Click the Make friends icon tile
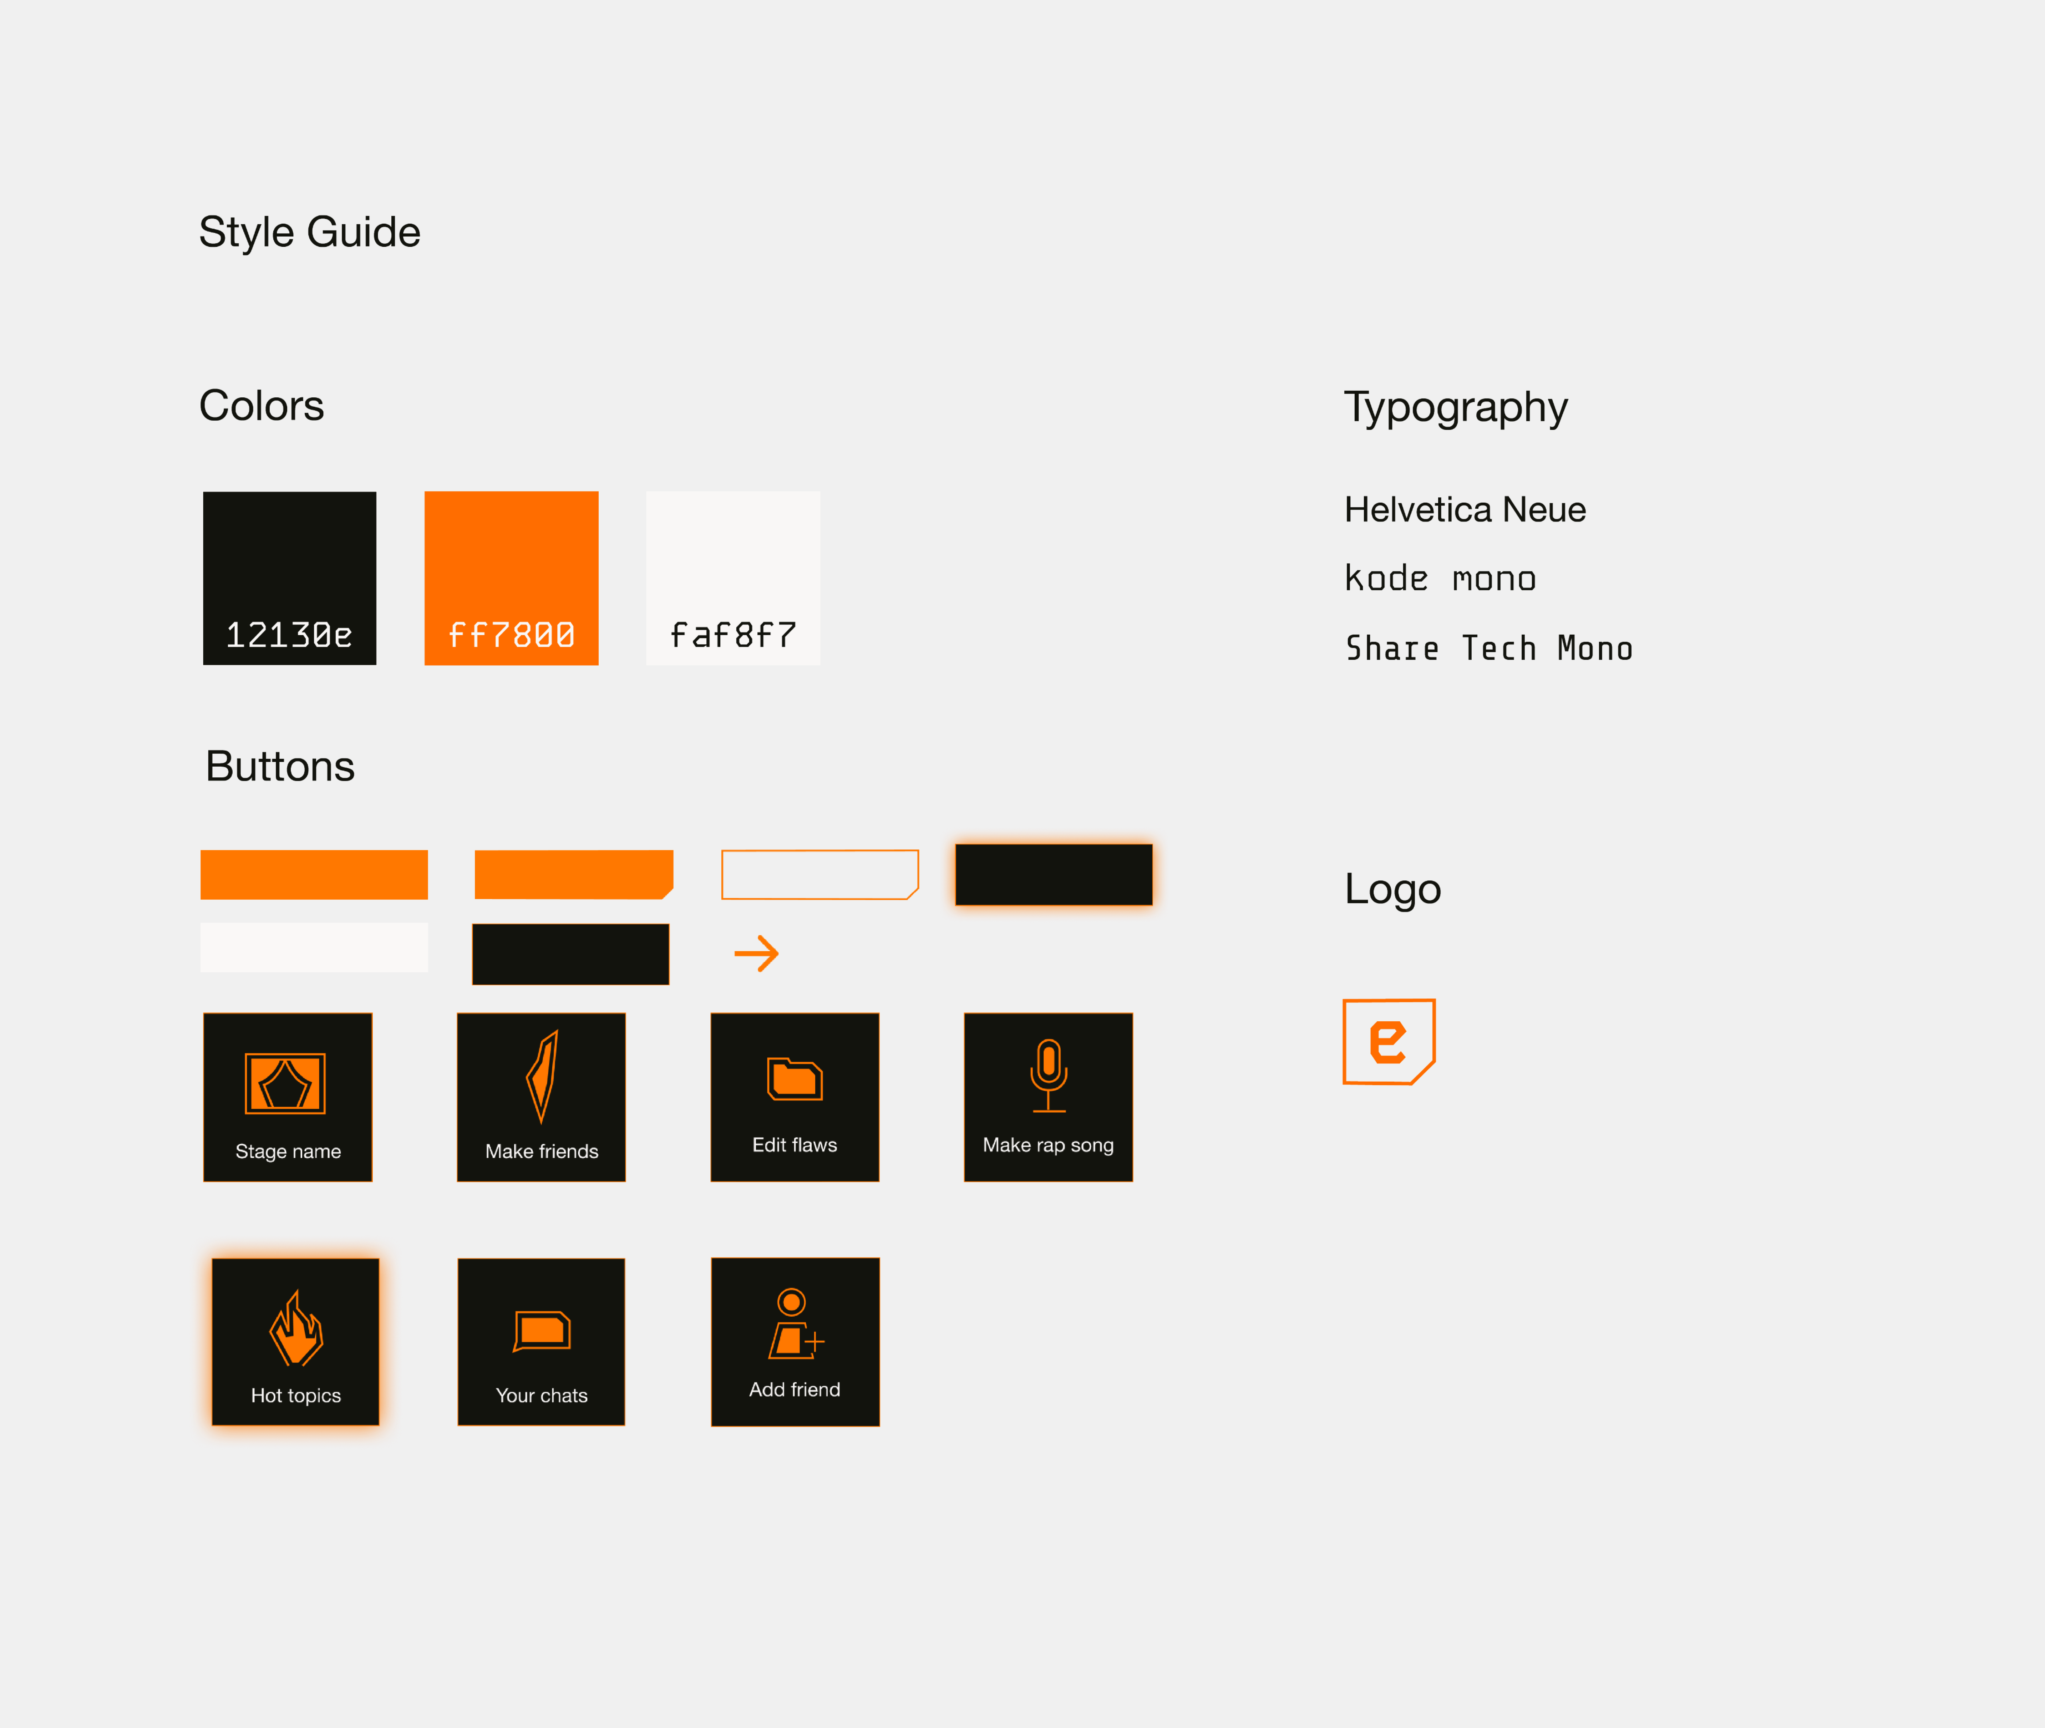Viewport: 2045px width, 1728px height. (x=541, y=1097)
